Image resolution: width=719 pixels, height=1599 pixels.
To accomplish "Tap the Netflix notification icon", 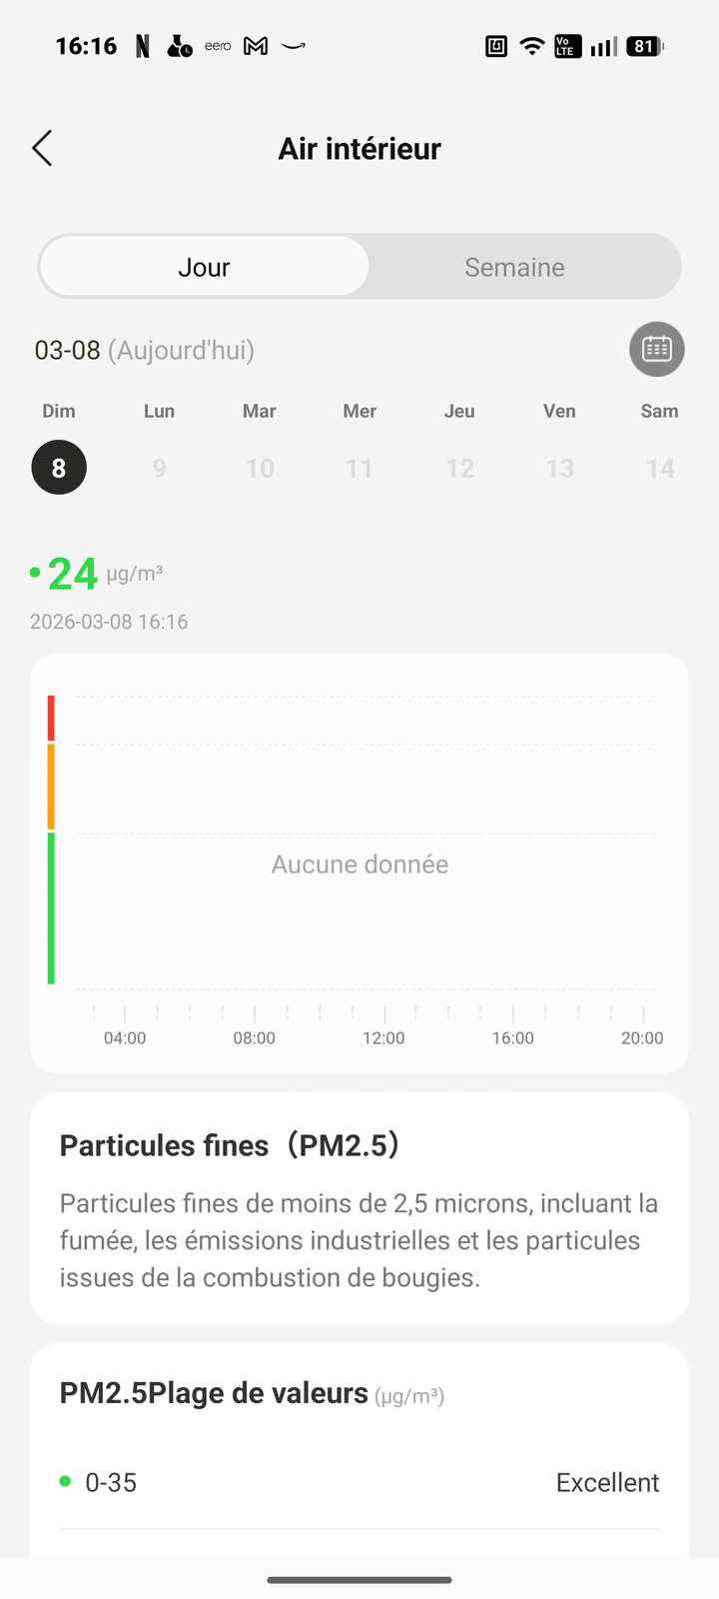I will pos(143,46).
